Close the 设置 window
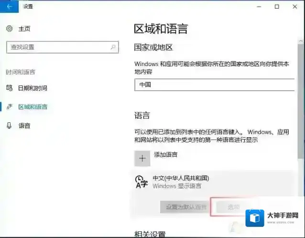 (294, 7)
